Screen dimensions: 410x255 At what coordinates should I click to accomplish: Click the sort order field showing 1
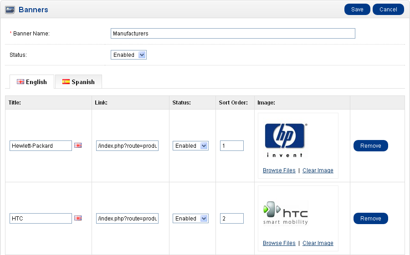pos(232,145)
